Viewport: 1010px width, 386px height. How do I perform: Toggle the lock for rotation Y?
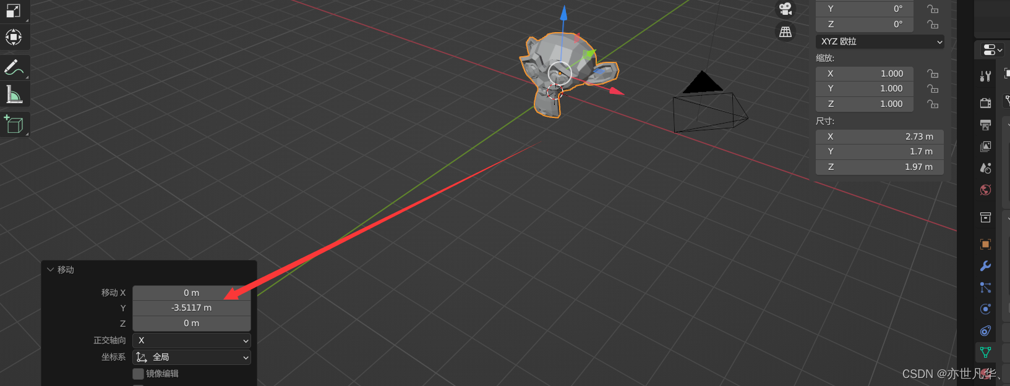coord(933,9)
